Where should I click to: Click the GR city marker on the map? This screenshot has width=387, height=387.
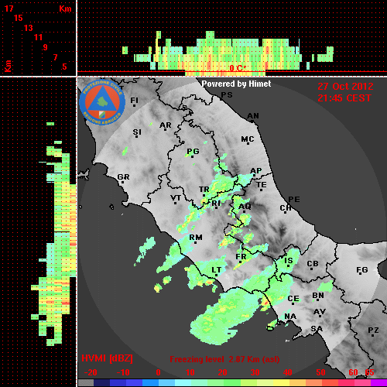point(123,178)
